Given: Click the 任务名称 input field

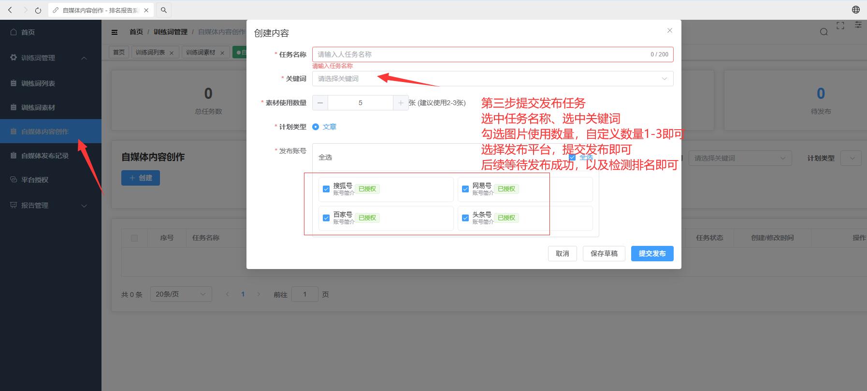Looking at the screenshot, I should tap(478, 54).
